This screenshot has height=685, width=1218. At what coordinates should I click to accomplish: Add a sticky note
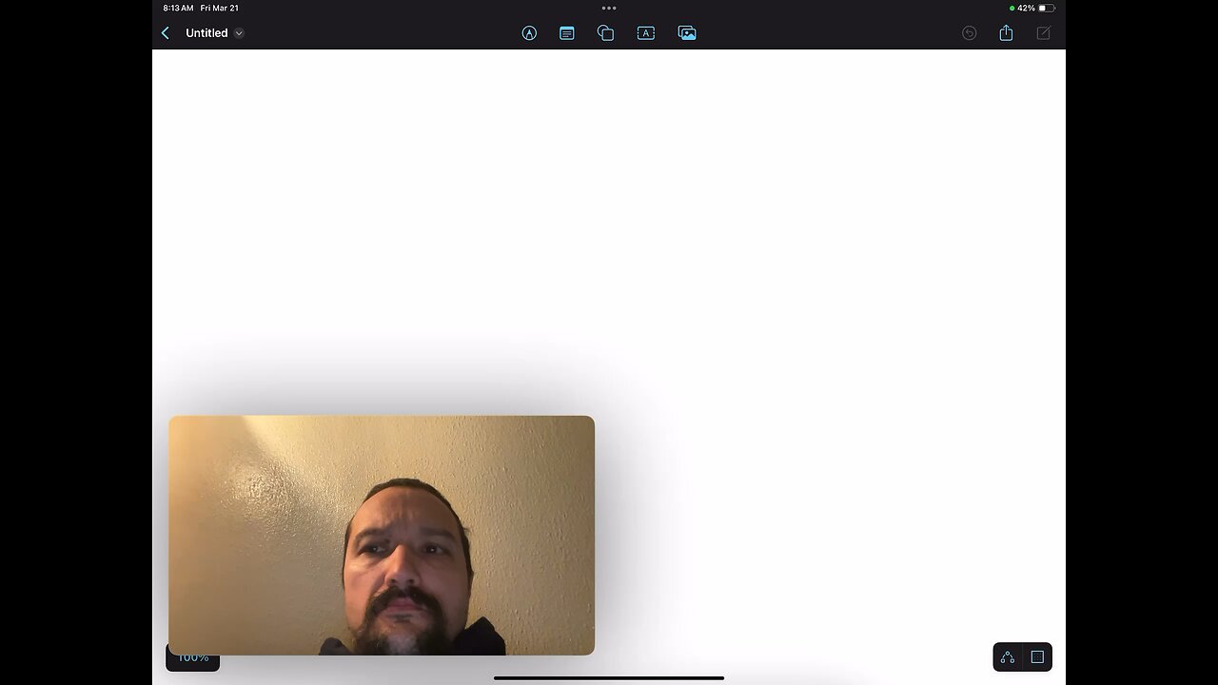[567, 33]
